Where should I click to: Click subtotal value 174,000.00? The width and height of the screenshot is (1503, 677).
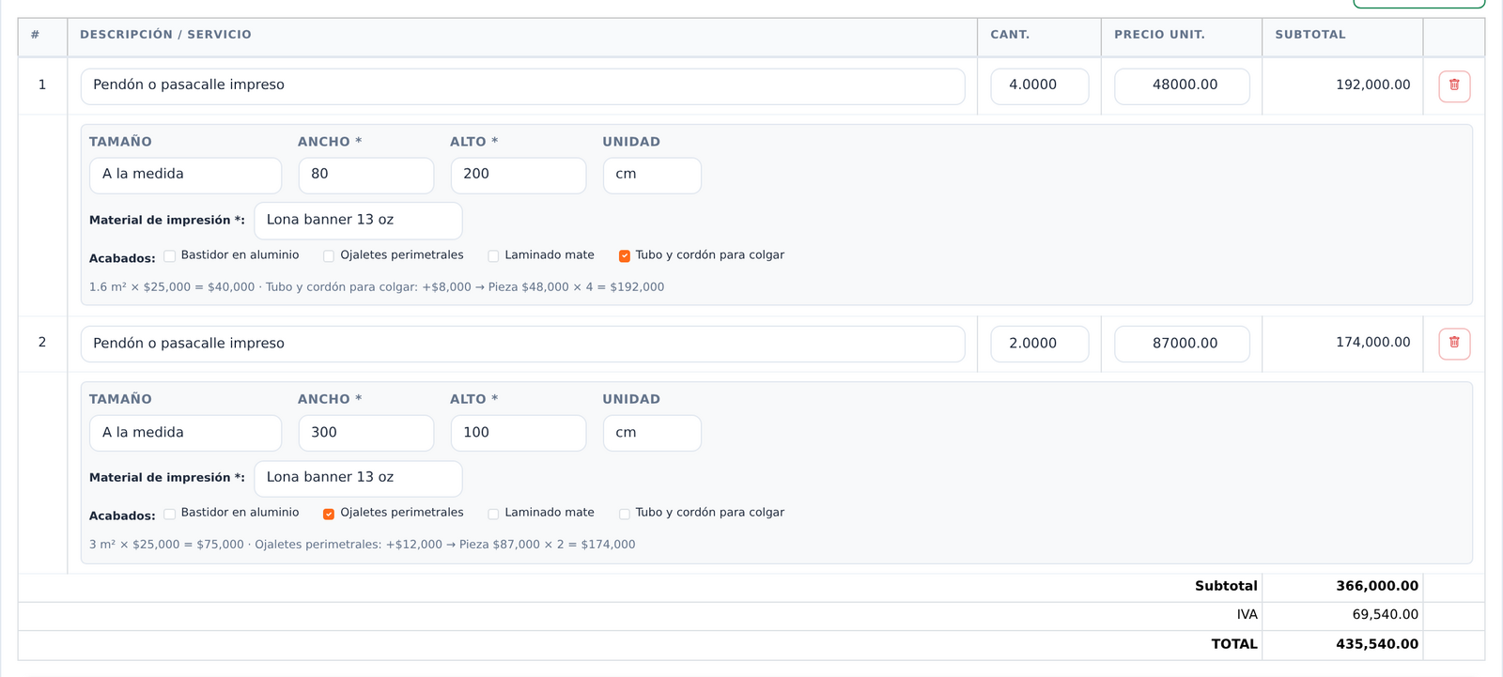[1372, 342]
